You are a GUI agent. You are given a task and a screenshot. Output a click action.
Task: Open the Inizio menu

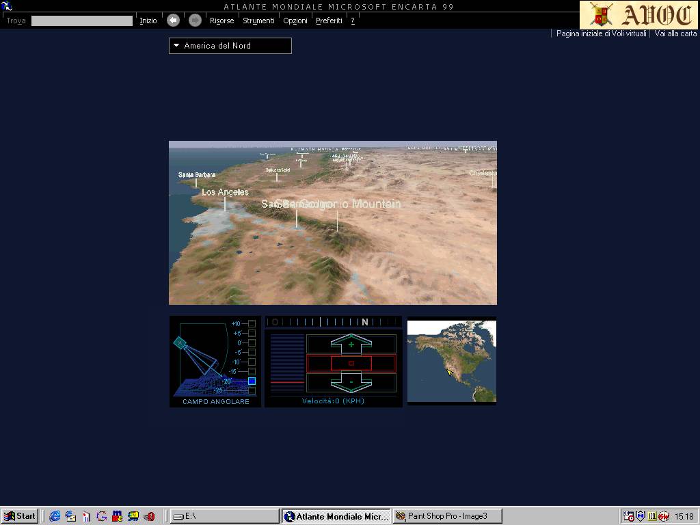point(148,21)
